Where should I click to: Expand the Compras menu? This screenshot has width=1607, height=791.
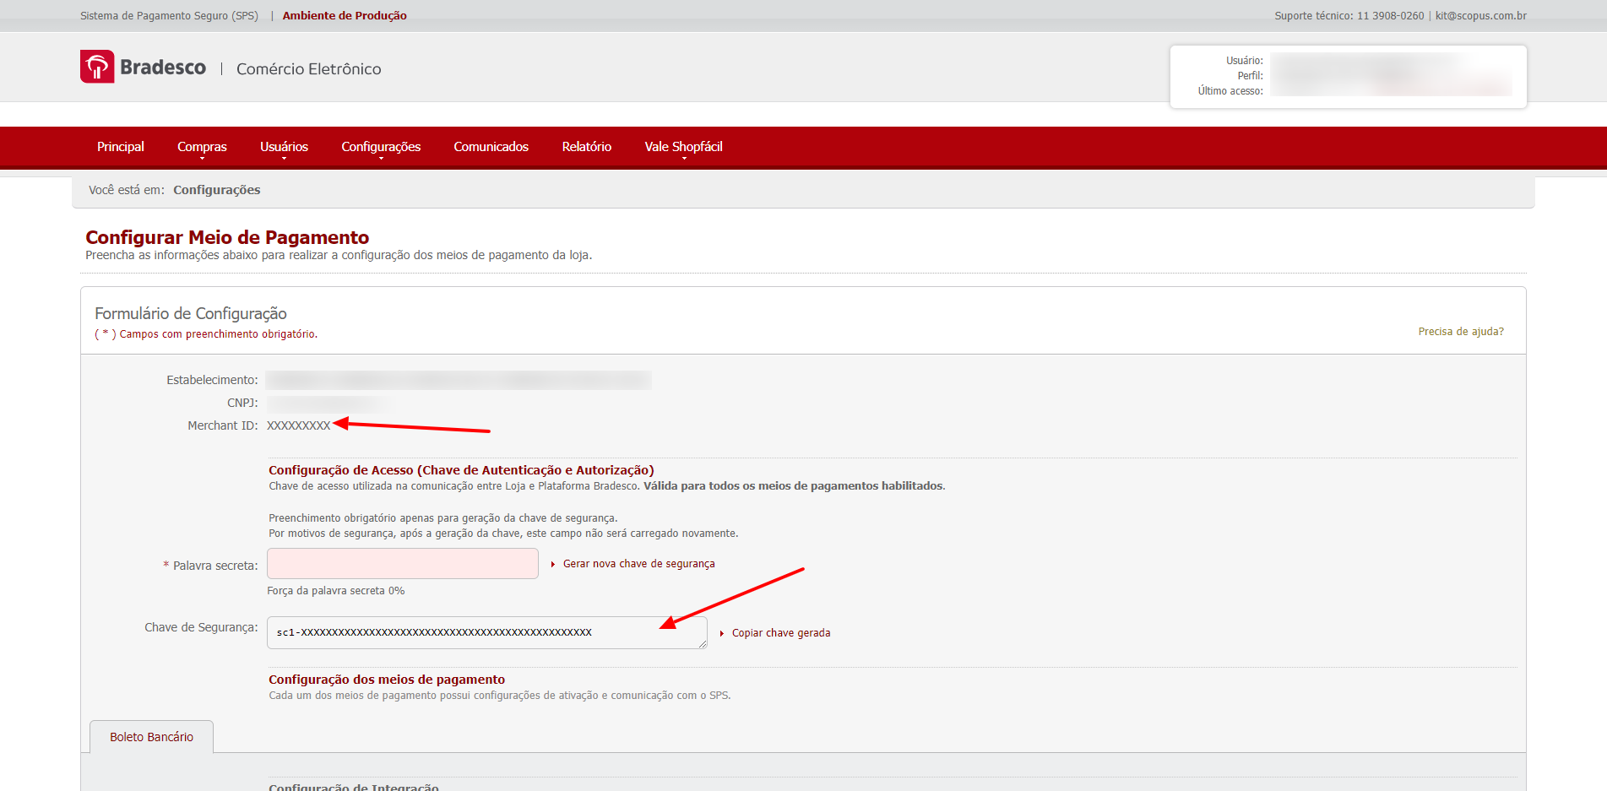pyautogui.click(x=202, y=147)
